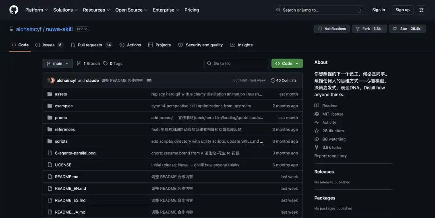
Task: Expand the Open Source menu
Action: (x=131, y=10)
